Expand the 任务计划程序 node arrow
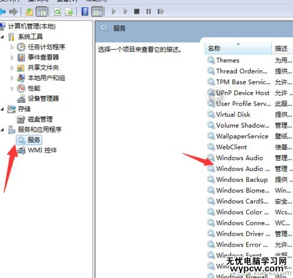The image size is (293, 278). pyautogui.click(x=12, y=47)
